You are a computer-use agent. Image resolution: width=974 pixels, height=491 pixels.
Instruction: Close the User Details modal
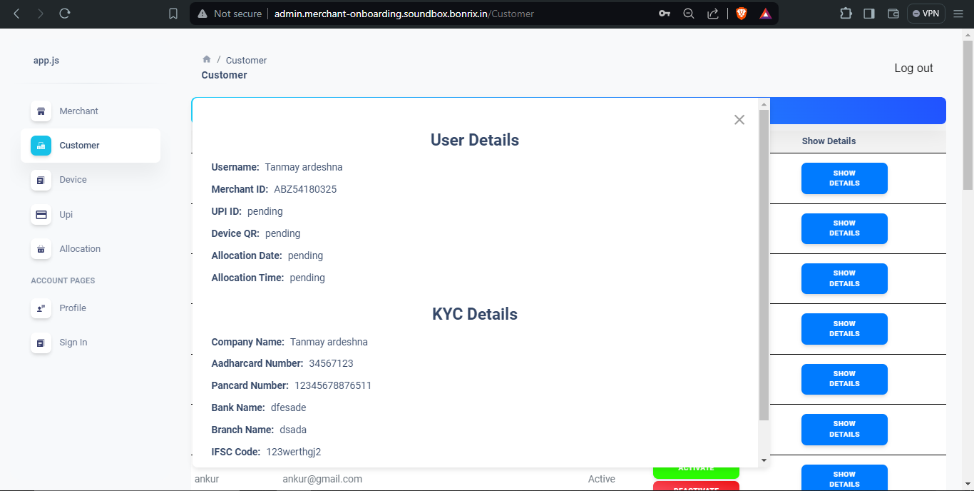coord(739,120)
